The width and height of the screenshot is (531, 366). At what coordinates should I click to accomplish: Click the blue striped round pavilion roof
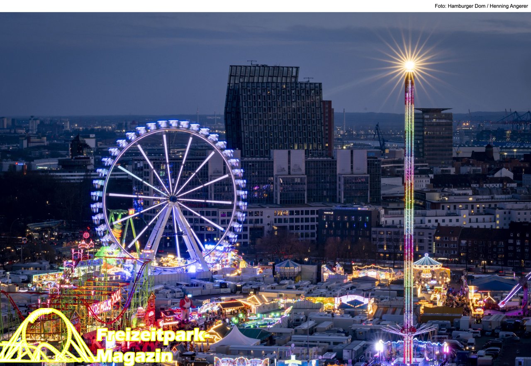tap(288, 264)
